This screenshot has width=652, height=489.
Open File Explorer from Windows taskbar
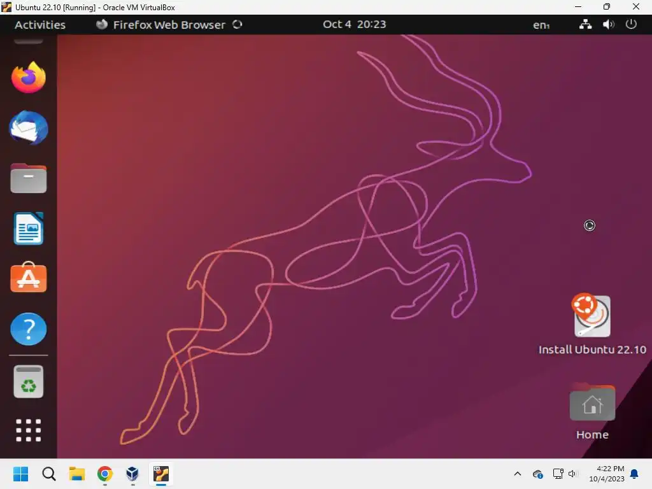77,474
